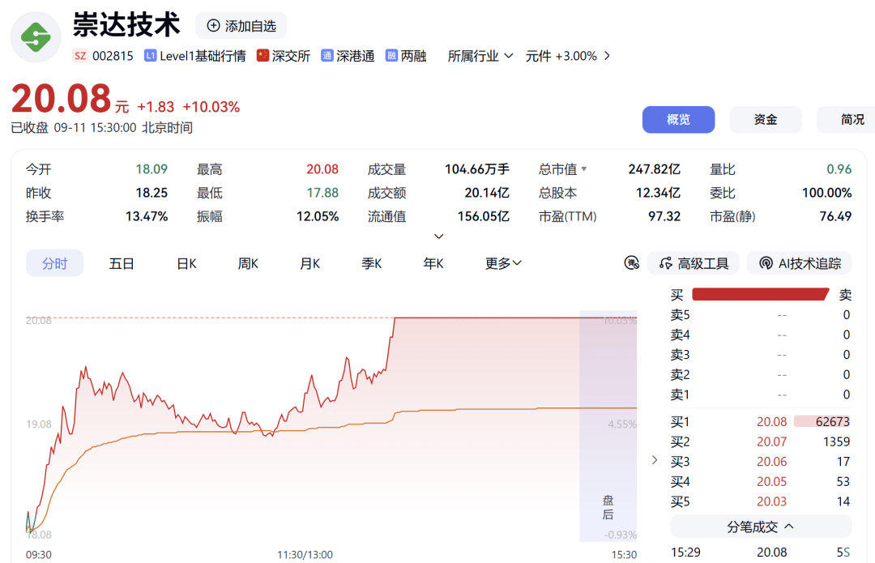Click the 买3 price 20.06
875x563 pixels.
click(x=771, y=462)
